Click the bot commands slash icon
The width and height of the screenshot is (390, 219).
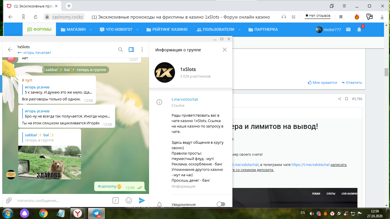click(116, 200)
